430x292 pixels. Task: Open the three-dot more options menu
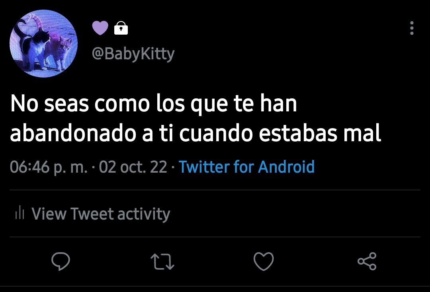pyautogui.click(x=412, y=28)
